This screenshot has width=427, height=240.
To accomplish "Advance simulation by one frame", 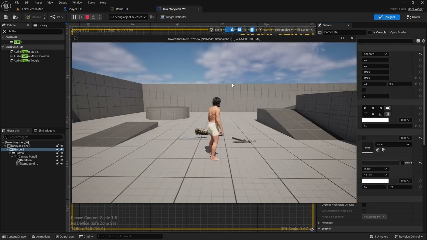I will [81, 17].
